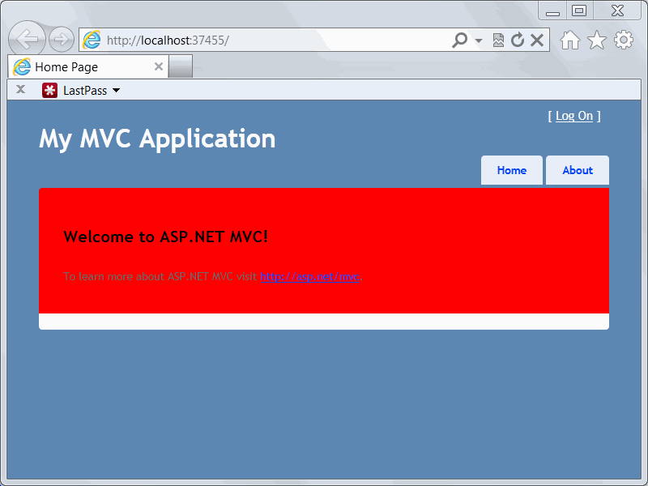Click the Stop loading X icon
The height and width of the screenshot is (486, 648).
[x=537, y=40]
